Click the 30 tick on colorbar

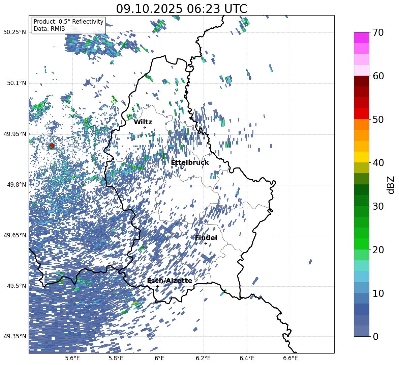coord(378,206)
